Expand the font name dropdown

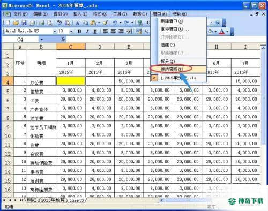(55, 32)
